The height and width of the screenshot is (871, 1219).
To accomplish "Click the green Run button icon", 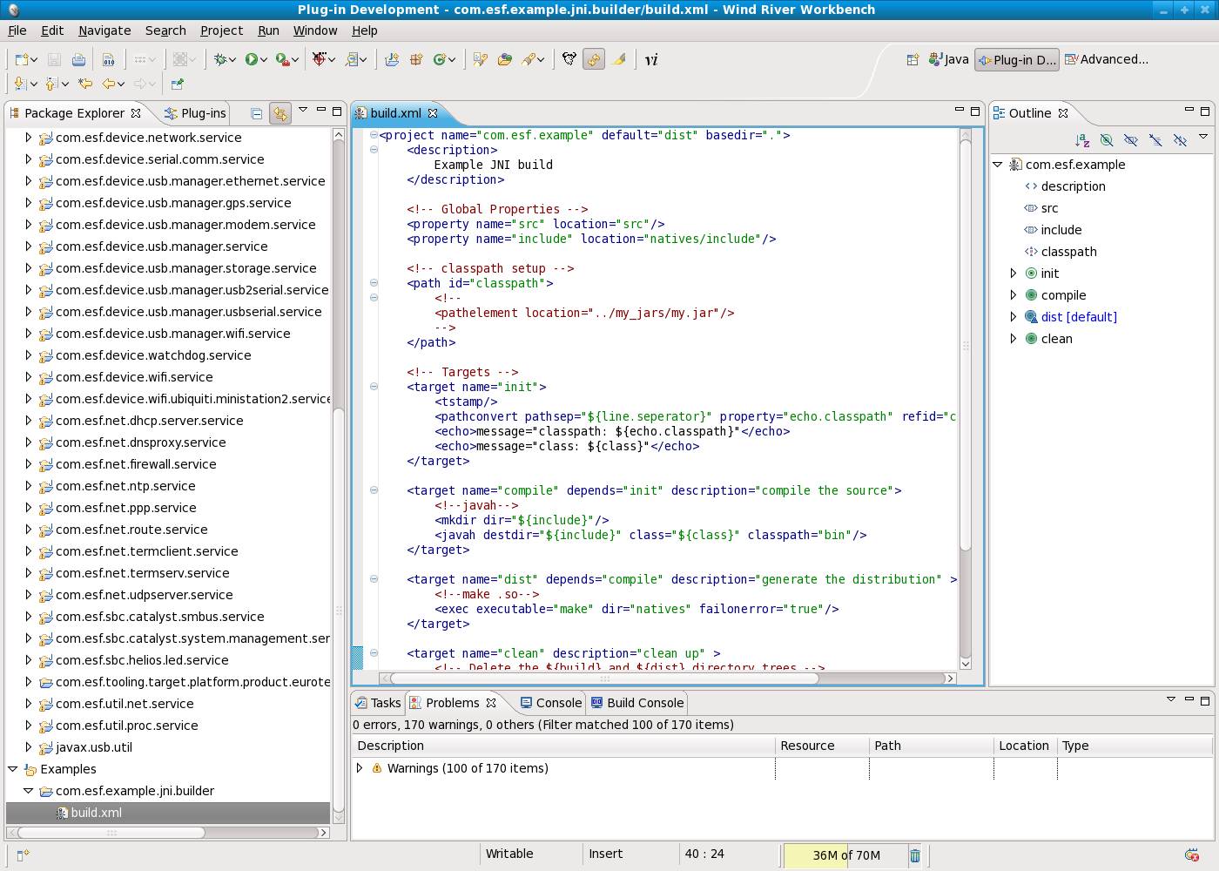I will (x=252, y=59).
